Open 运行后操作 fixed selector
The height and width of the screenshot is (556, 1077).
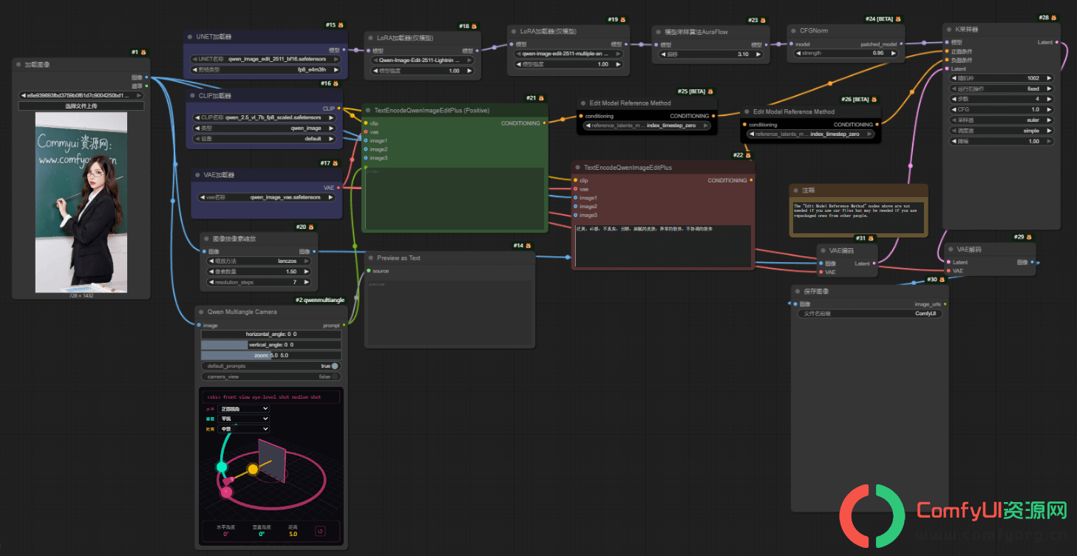(1002, 89)
